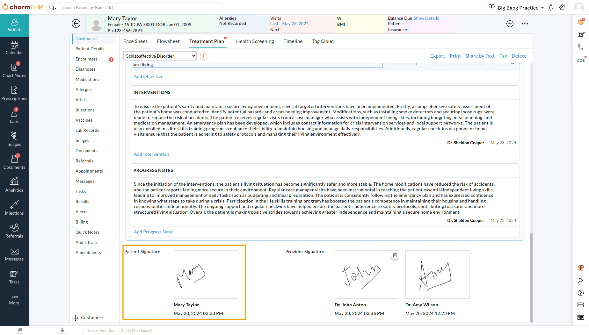
Task: Click the treatment plan vertical scrollbar
Action: 531,277
